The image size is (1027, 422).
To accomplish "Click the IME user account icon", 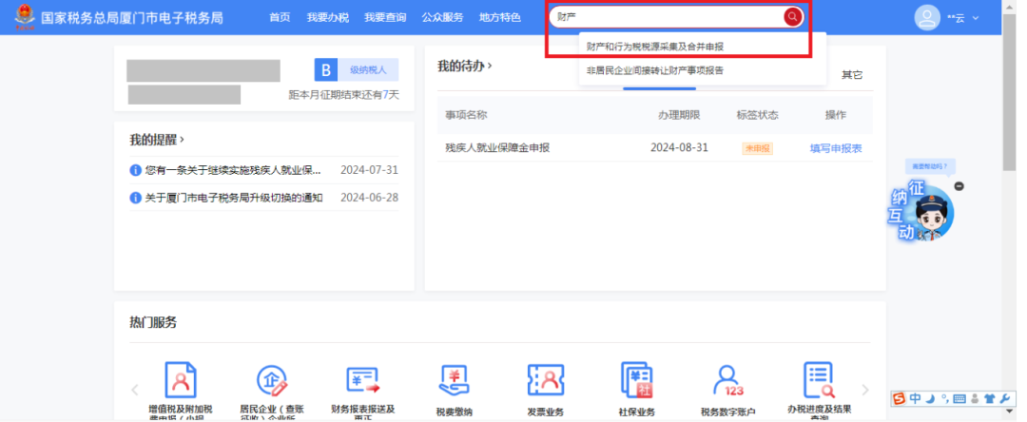I will (x=975, y=398).
